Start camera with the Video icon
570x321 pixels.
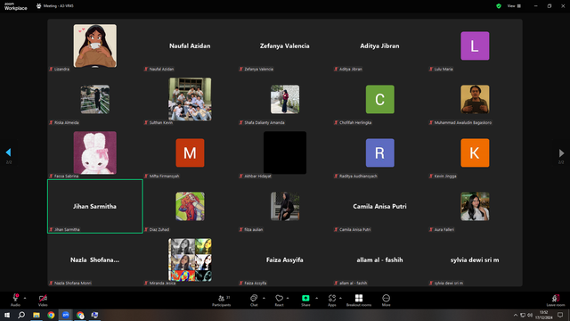pos(43,300)
